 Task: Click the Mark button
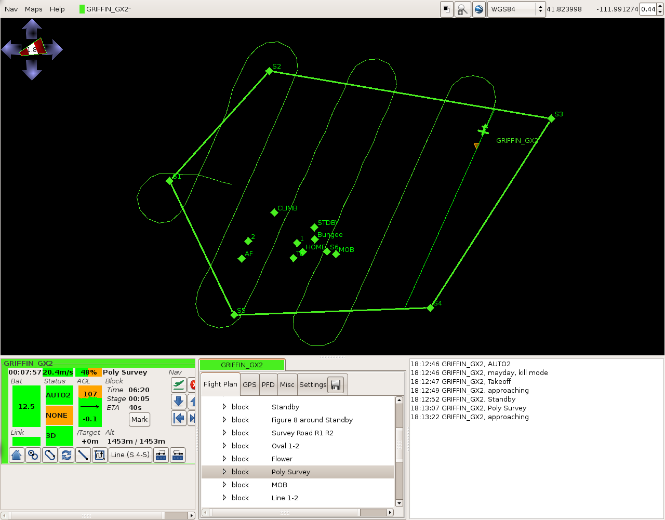(139, 419)
